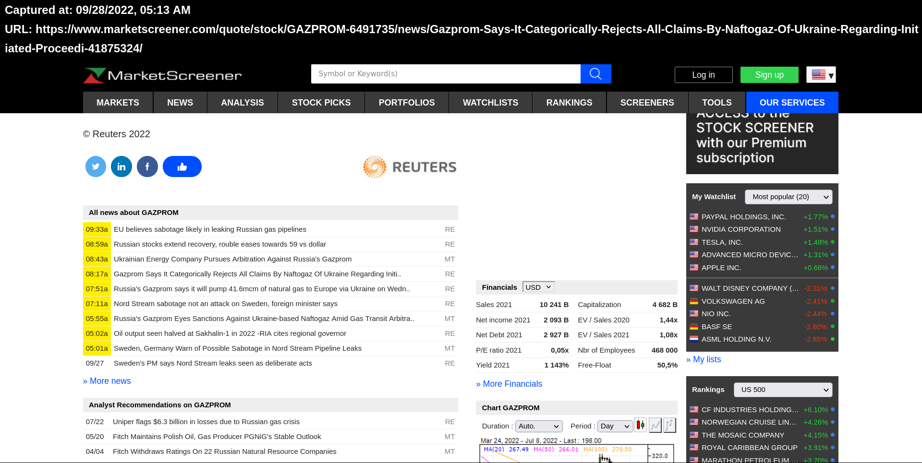
Task: Click Netherlands flag beside ASML Holding
Action: coord(694,339)
